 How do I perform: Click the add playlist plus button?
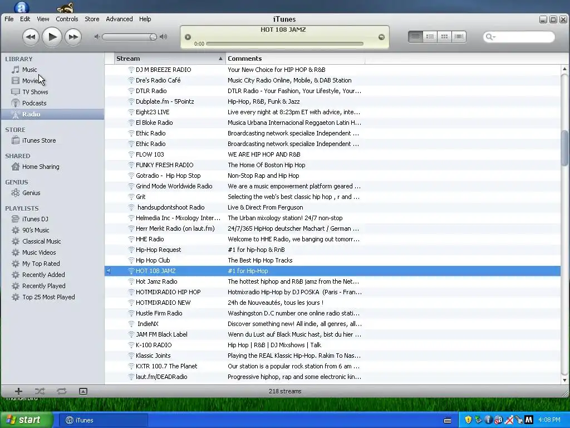tap(18, 391)
